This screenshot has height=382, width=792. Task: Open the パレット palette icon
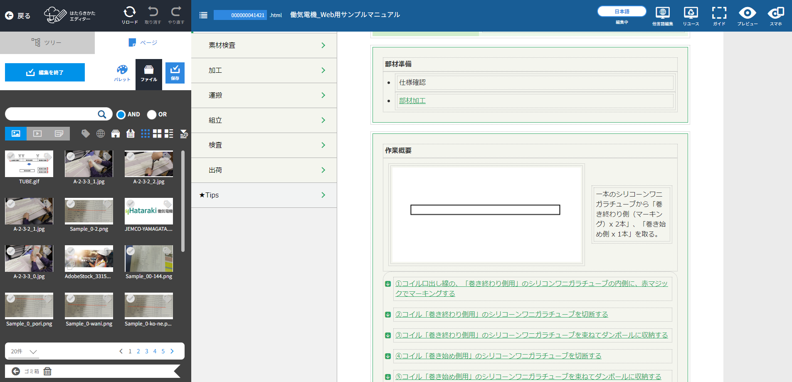[122, 70]
